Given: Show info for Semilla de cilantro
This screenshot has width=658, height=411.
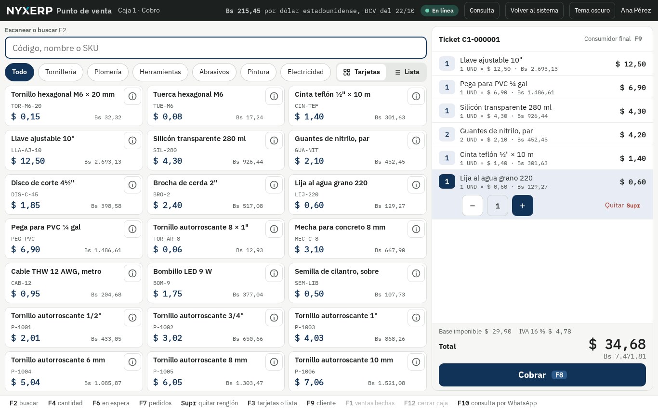Looking at the screenshot, I should point(416,273).
